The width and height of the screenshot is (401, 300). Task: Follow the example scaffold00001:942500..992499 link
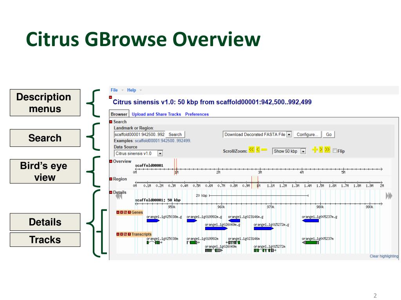coord(163,141)
